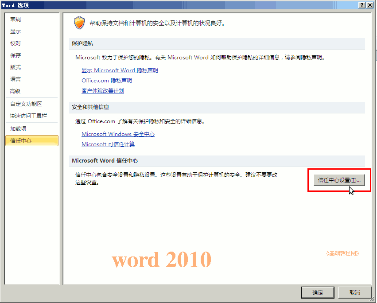Open Microsoft Windows 安全中心 link
Image resolution: width=377 pixels, height=303 pixels.
pos(118,134)
